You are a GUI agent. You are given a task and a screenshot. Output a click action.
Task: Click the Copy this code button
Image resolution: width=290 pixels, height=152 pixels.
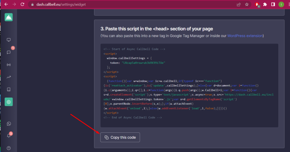[120, 138]
